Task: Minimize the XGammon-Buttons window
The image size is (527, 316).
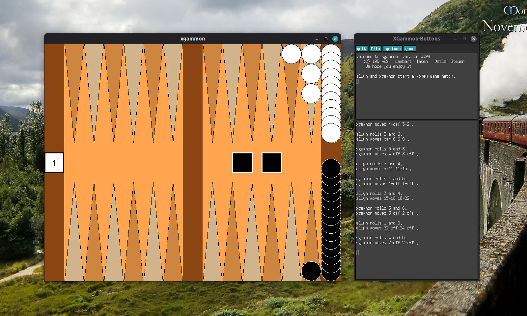Action: pyautogui.click(x=455, y=39)
